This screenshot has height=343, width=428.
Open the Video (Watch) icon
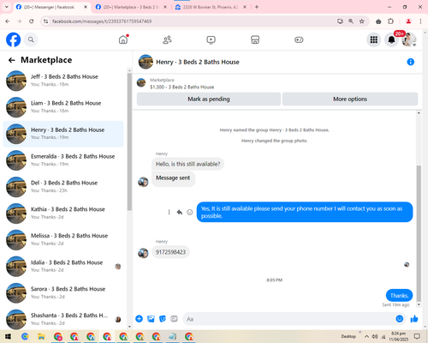pyautogui.click(x=211, y=39)
